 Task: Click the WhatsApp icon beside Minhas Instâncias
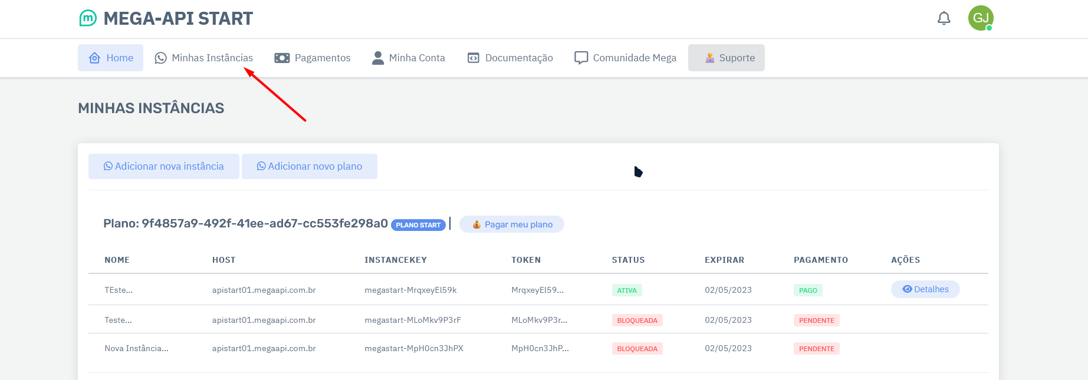[x=160, y=58]
